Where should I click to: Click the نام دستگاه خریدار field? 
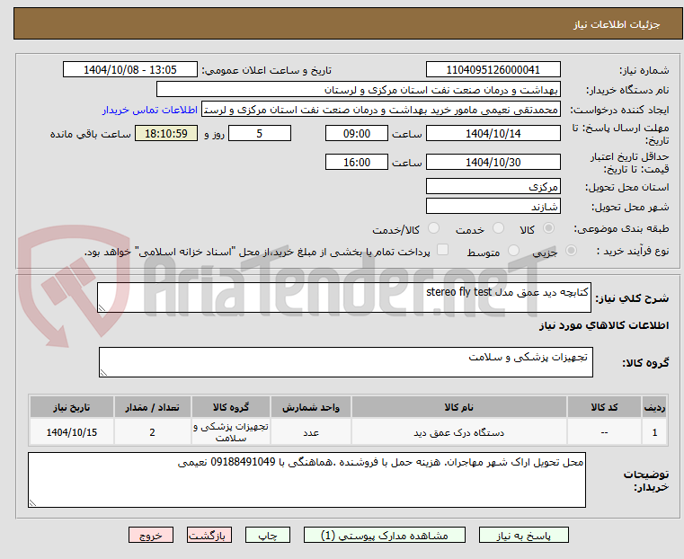point(358,90)
